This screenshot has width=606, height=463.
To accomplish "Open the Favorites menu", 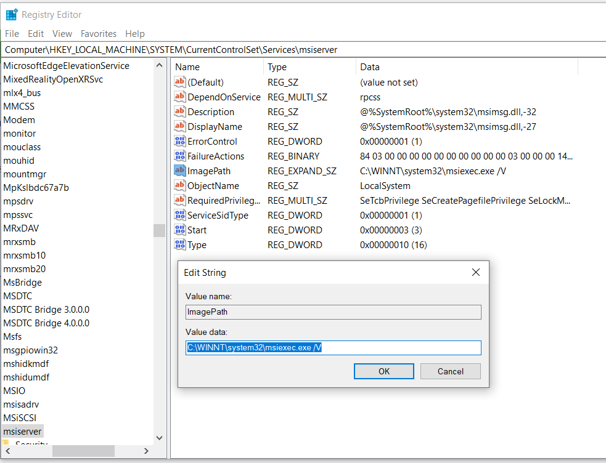I will 99,34.
